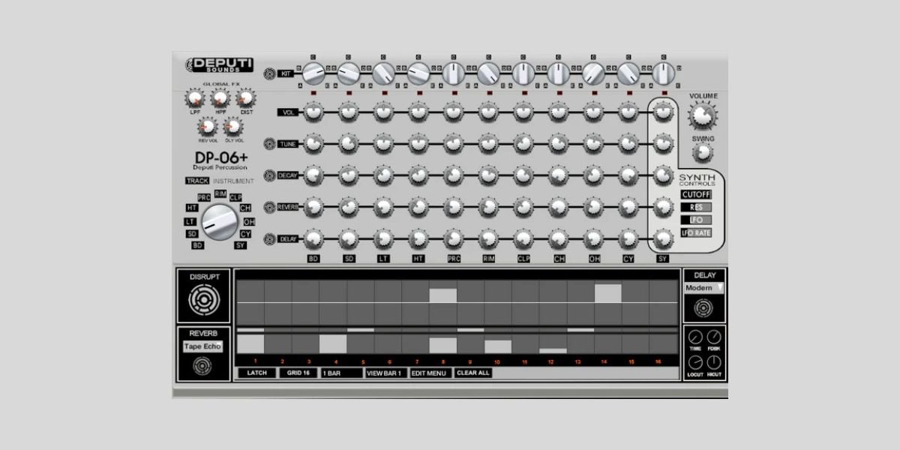Image resolution: width=900 pixels, height=450 pixels.
Task: Click the LFO RATE synth control label
Action: 696,232
